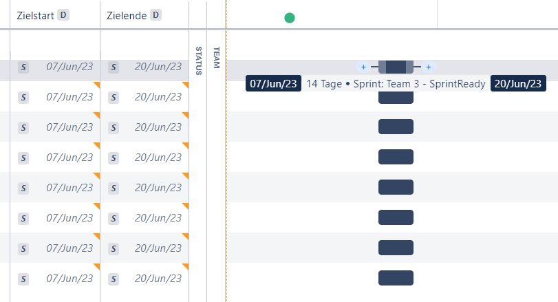Click the S sprint icon in highlighted Zielstart row

coord(23,67)
